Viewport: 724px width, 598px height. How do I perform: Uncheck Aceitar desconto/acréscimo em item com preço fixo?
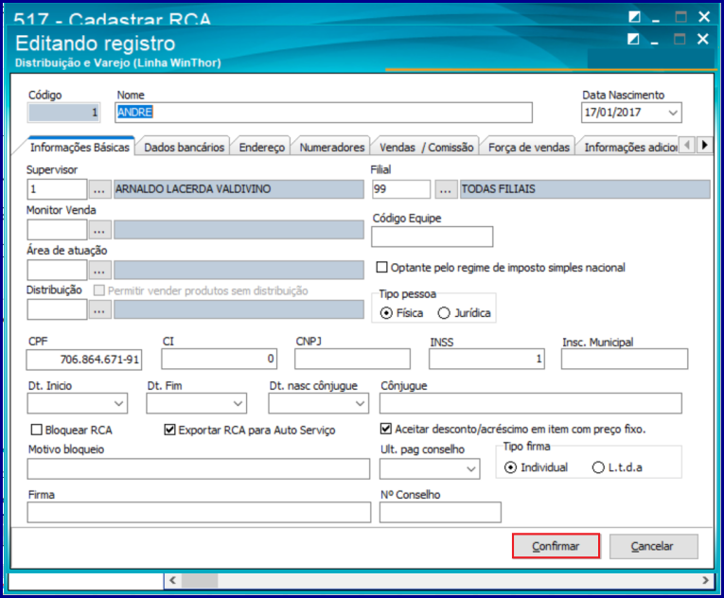click(x=386, y=429)
